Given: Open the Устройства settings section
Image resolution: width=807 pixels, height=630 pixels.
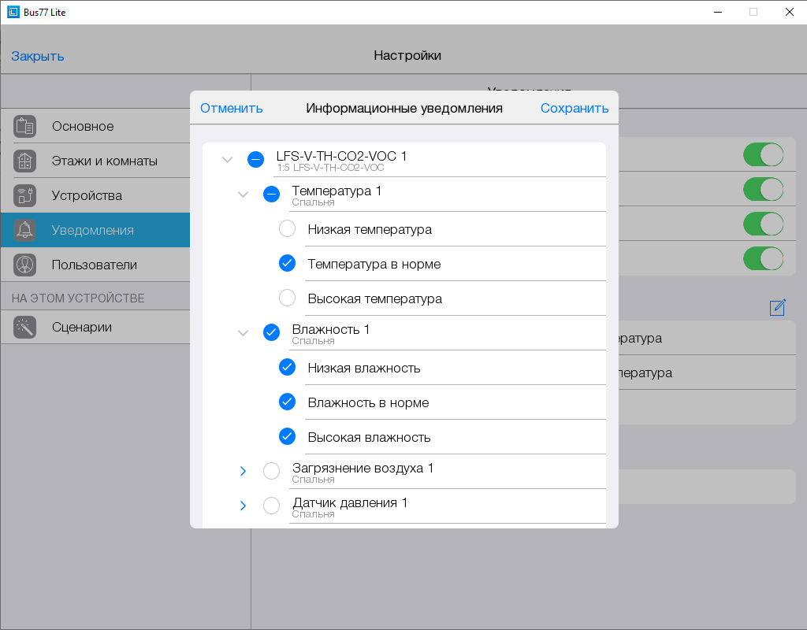Looking at the screenshot, I should (87, 195).
